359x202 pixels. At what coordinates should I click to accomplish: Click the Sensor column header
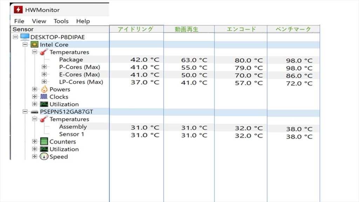pos(60,29)
